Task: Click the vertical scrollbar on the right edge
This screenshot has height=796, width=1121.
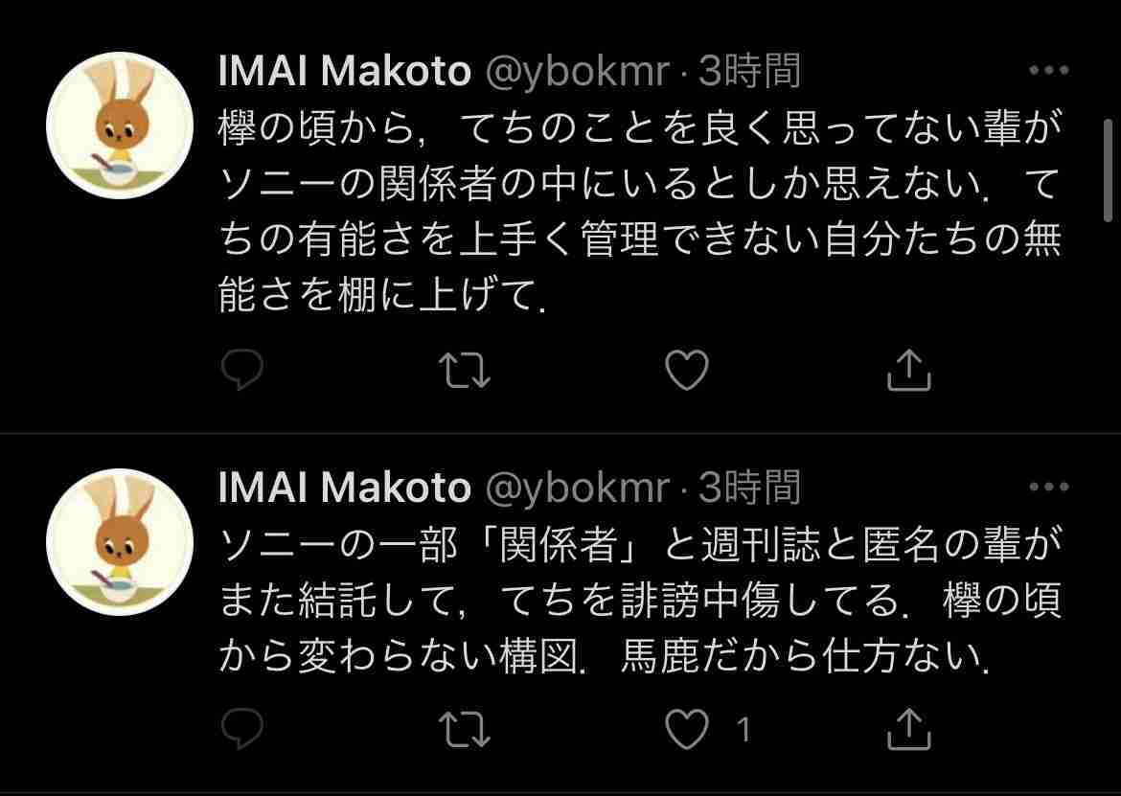Action: pos(1109,171)
